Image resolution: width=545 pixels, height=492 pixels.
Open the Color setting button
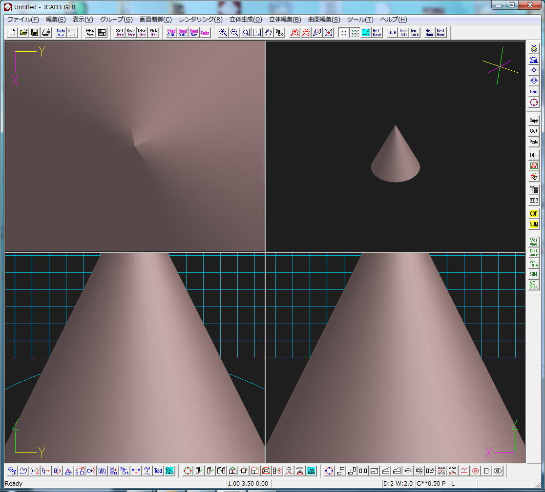tap(205, 33)
